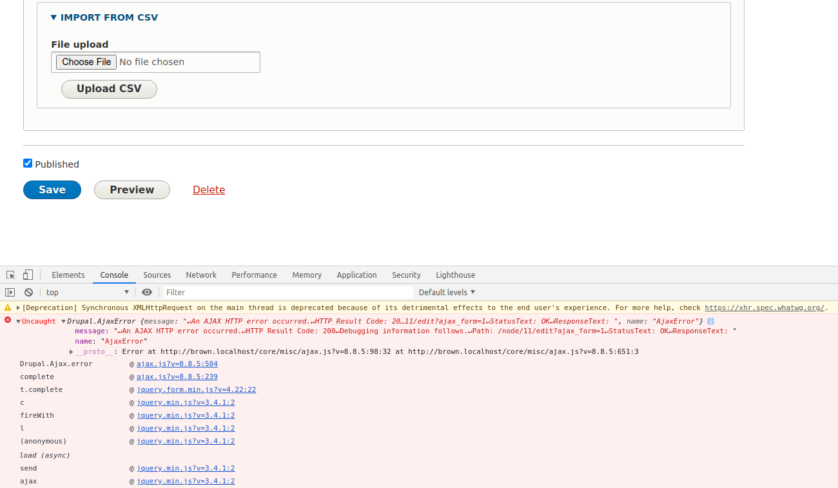Click the red Delete link

[x=209, y=190]
